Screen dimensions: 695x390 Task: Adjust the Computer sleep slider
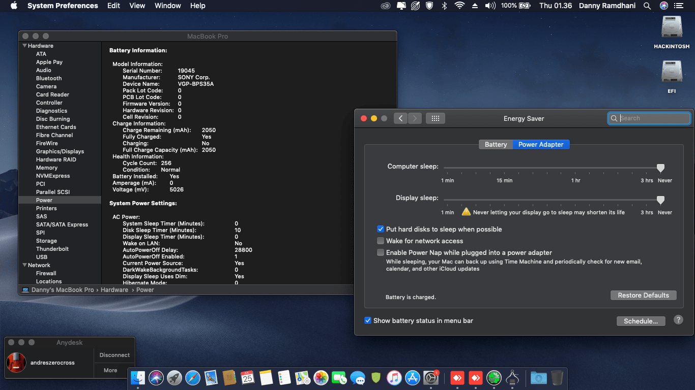(660, 168)
